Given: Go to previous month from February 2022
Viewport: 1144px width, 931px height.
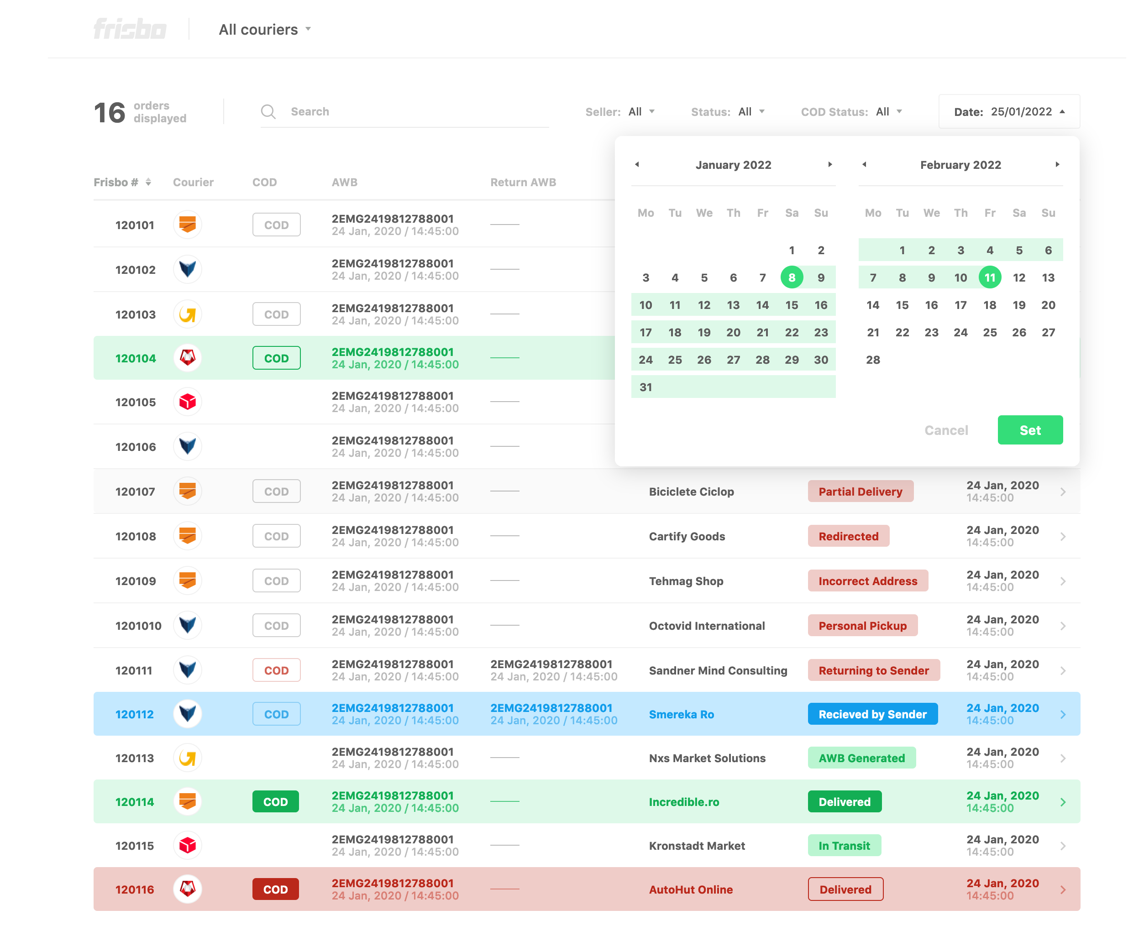Looking at the screenshot, I should coord(864,165).
